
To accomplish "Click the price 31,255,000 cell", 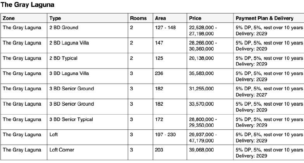I will (x=210, y=91).
